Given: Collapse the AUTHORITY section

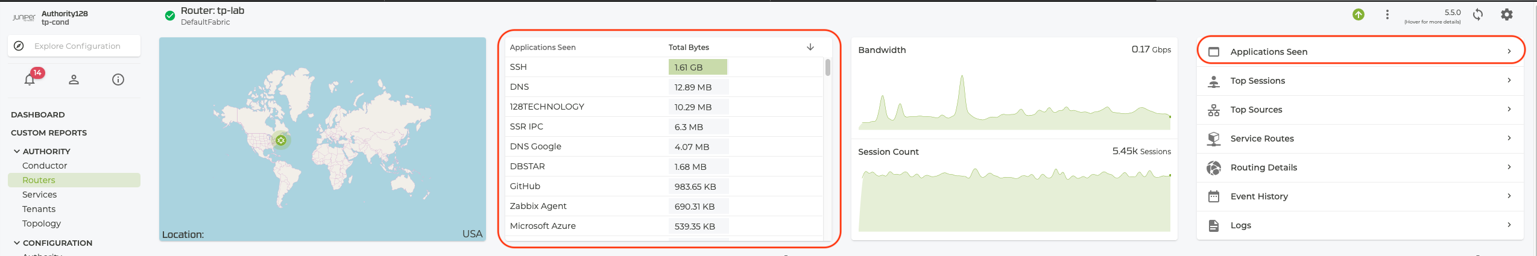Looking at the screenshot, I should (x=17, y=151).
